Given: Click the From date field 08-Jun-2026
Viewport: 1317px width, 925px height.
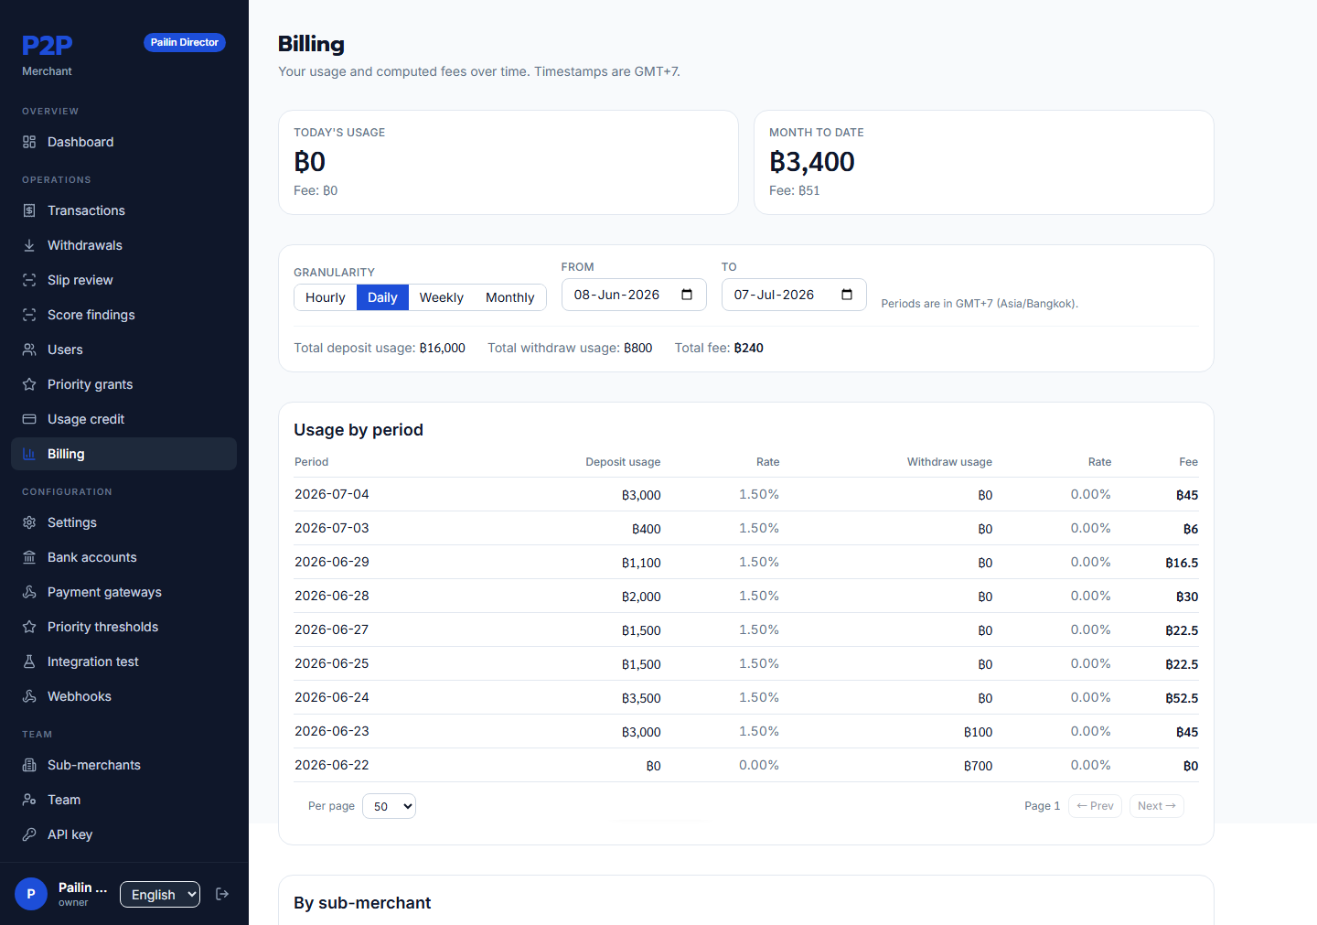Looking at the screenshot, I should [x=634, y=295].
